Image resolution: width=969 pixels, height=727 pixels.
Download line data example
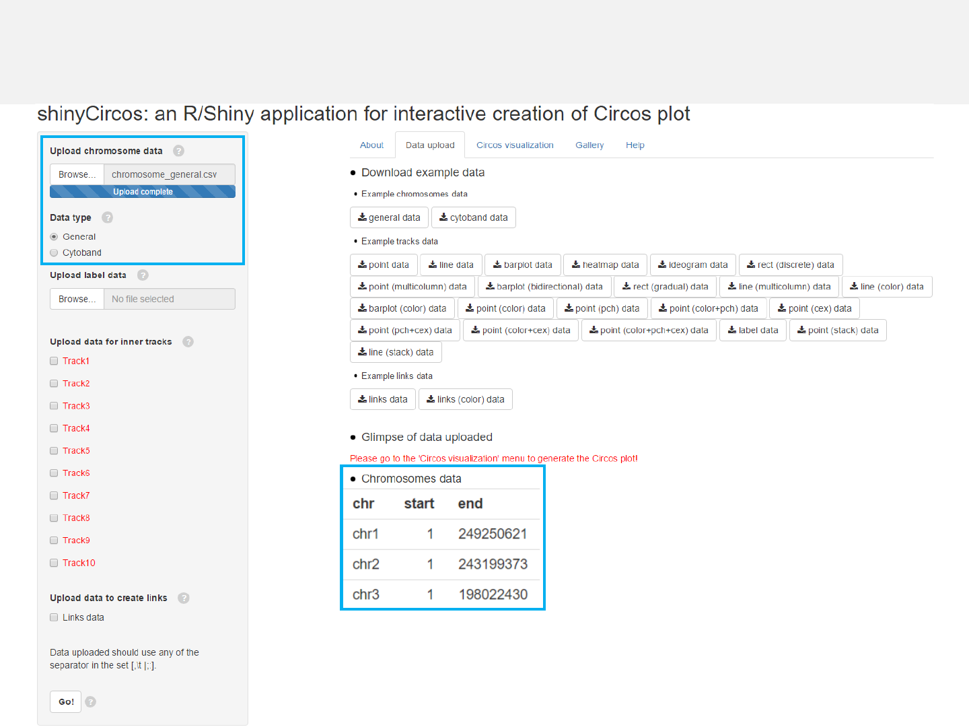pos(451,265)
